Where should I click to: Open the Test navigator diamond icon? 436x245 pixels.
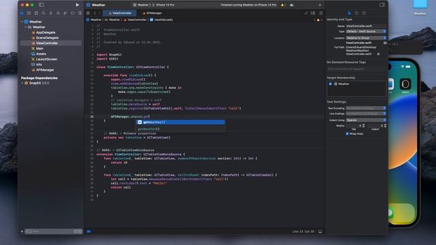[x=58, y=13]
